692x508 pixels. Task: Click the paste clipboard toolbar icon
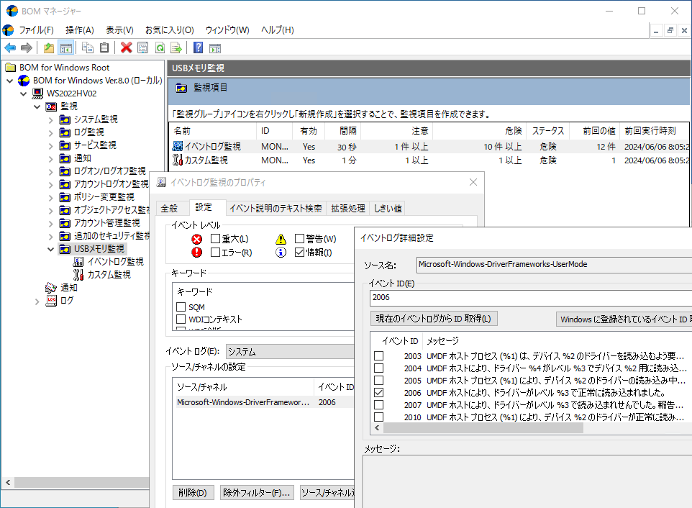pos(104,48)
